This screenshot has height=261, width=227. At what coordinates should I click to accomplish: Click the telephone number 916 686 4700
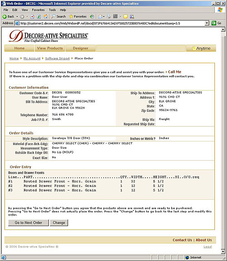[63, 115]
